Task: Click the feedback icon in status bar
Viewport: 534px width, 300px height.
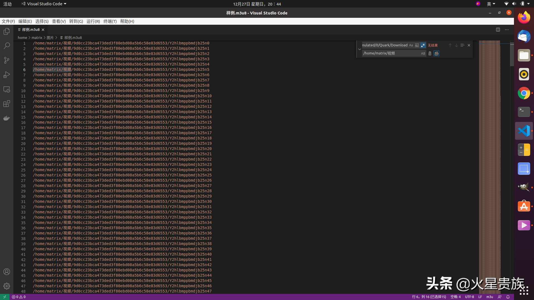Action: [500, 297]
